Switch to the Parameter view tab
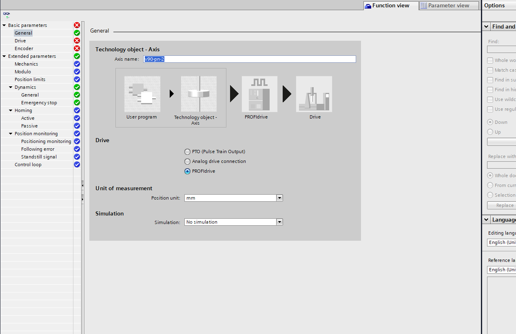Screen dimensions: 516x334 tap(449, 6)
